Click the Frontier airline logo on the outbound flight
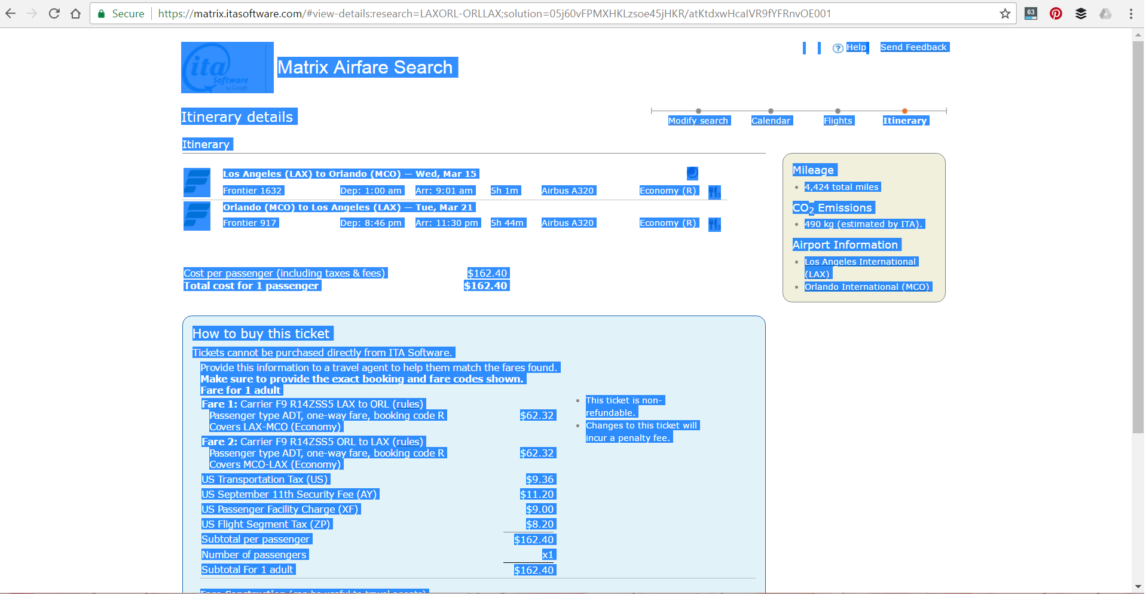 pyautogui.click(x=197, y=182)
